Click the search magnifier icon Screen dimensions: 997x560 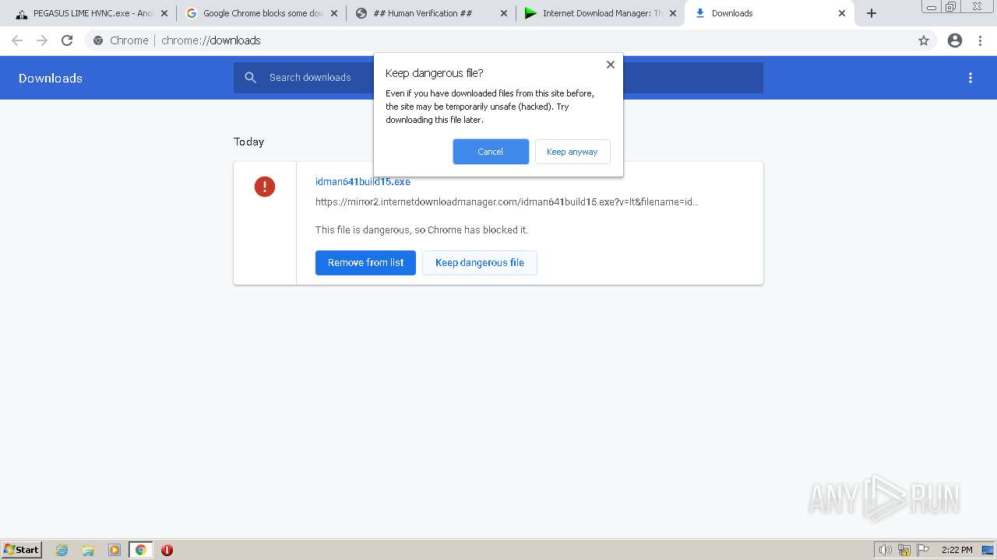[250, 78]
